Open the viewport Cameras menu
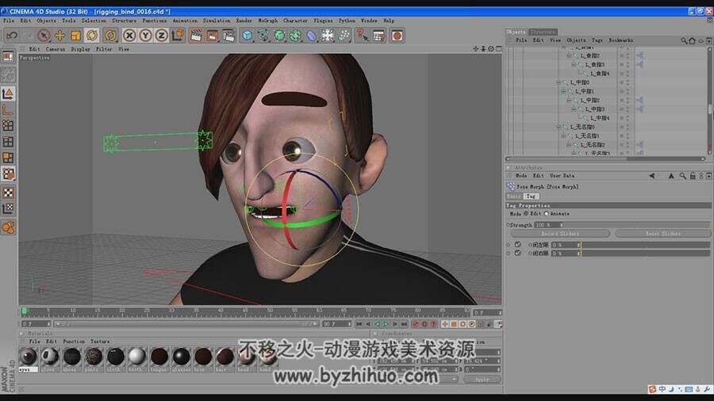 point(55,48)
